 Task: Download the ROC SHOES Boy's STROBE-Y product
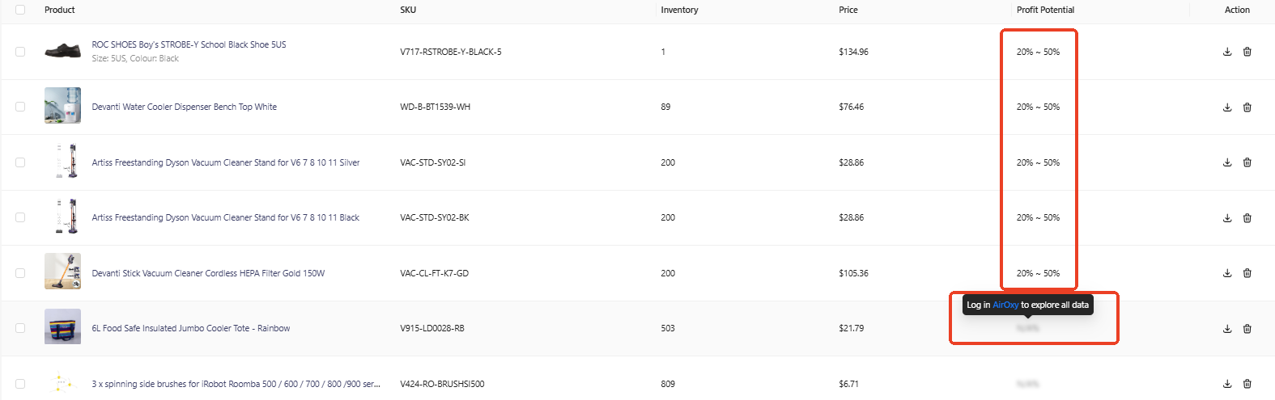point(1227,52)
